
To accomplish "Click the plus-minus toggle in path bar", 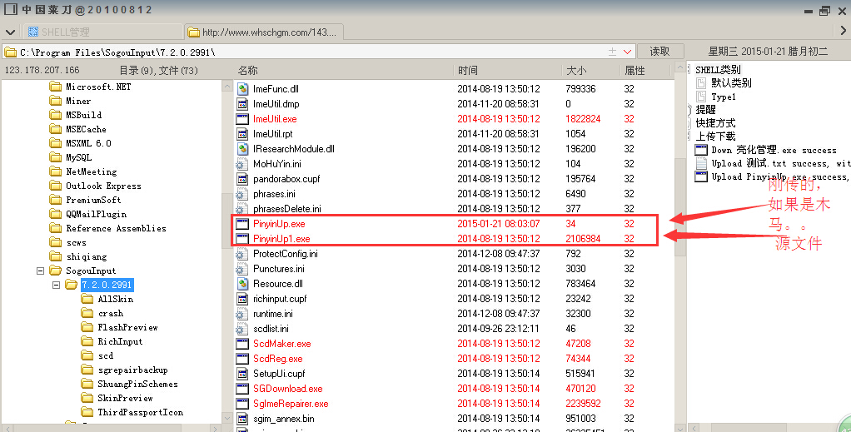I will pyautogui.click(x=612, y=52).
